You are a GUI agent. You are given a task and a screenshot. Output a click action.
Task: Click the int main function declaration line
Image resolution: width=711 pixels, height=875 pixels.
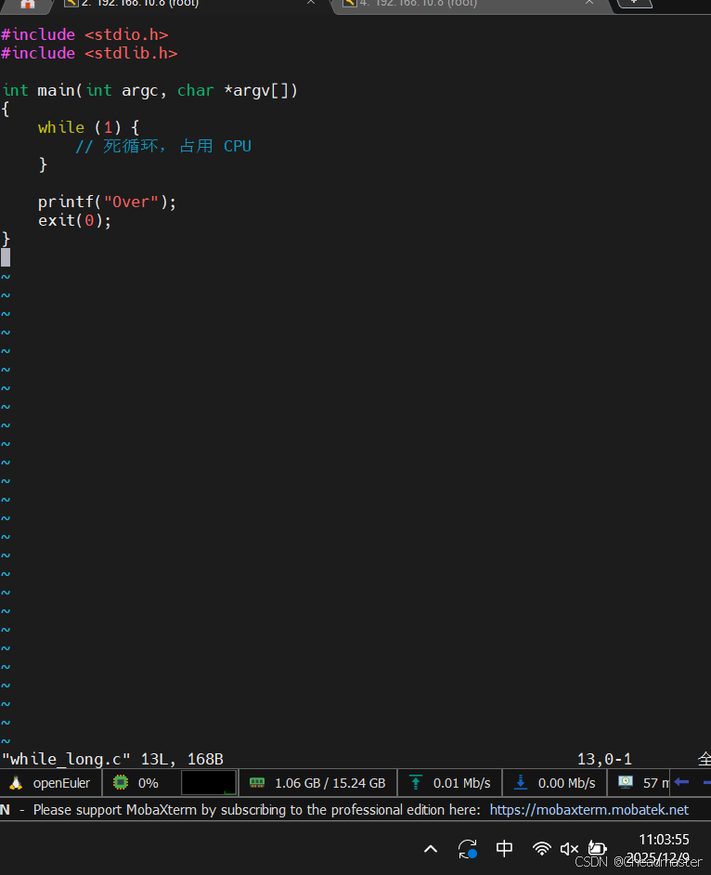(150, 90)
